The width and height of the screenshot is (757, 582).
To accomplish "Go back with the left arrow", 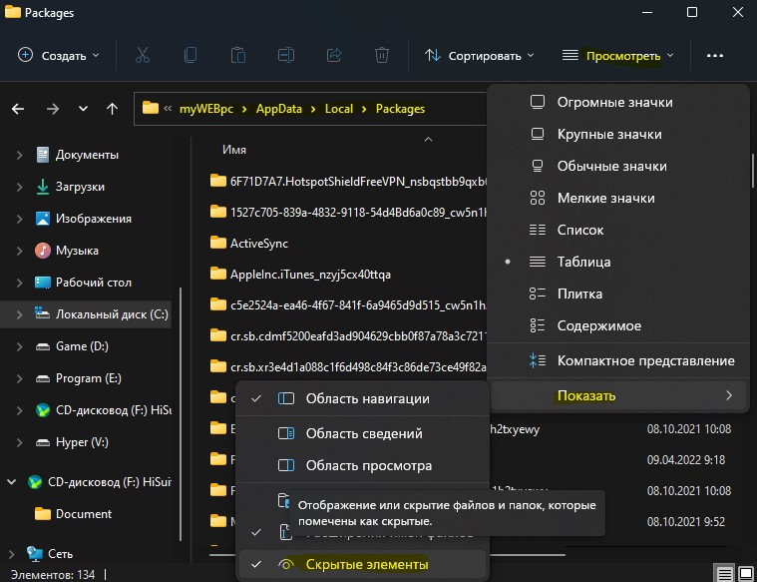I will 18,109.
